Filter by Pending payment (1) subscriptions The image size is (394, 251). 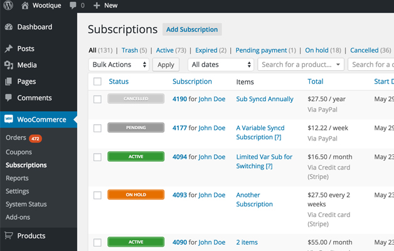click(265, 50)
